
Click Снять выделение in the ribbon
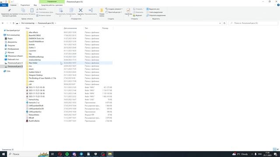pyautogui.click(x=154, y=12)
